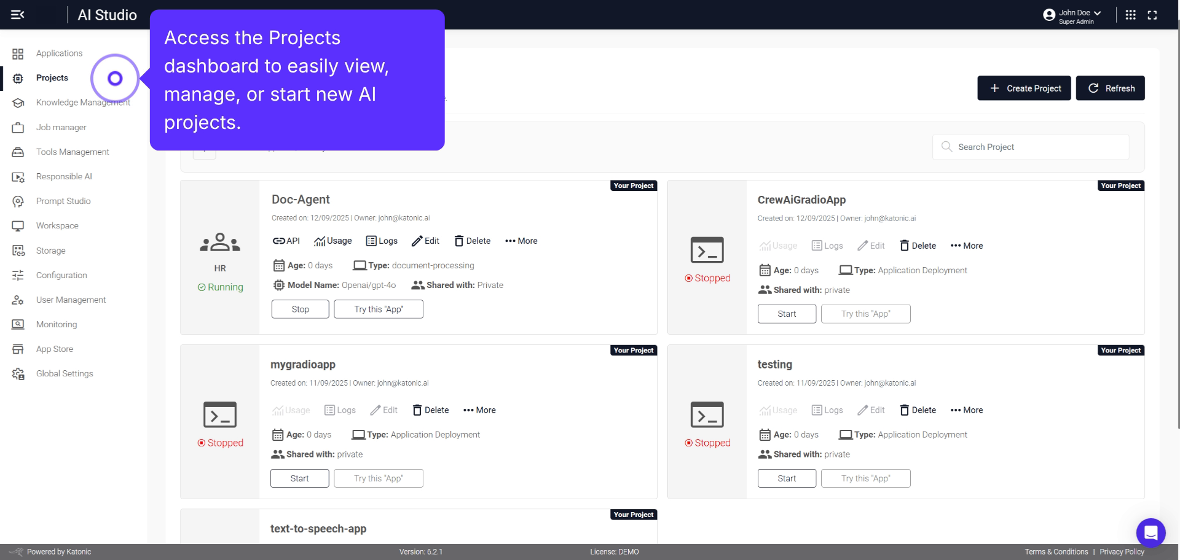Click the Create Project button
This screenshot has width=1180, height=560.
[1023, 88]
